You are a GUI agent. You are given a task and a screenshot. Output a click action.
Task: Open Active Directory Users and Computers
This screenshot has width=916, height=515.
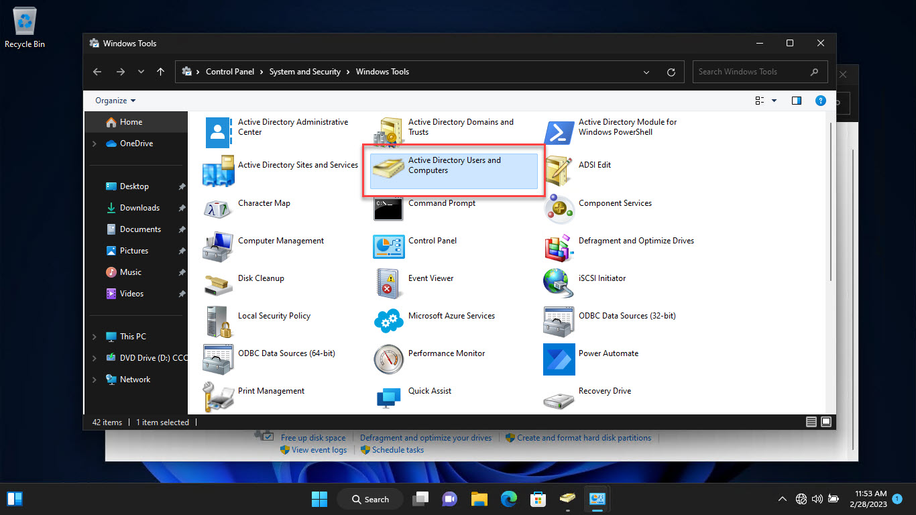(x=454, y=165)
